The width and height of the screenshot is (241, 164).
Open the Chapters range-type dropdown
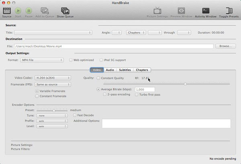[x=136, y=32]
